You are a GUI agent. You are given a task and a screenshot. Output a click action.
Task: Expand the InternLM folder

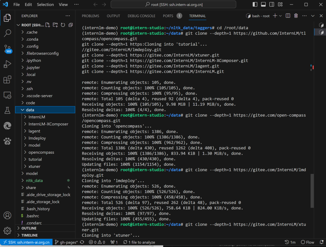(45, 117)
